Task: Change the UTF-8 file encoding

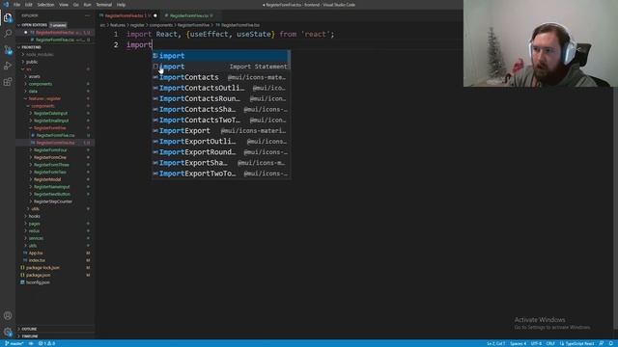Action: click(537, 343)
